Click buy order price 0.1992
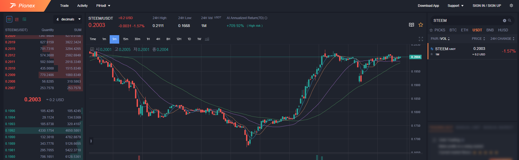The width and height of the screenshot is (519, 160). pos(10,131)
